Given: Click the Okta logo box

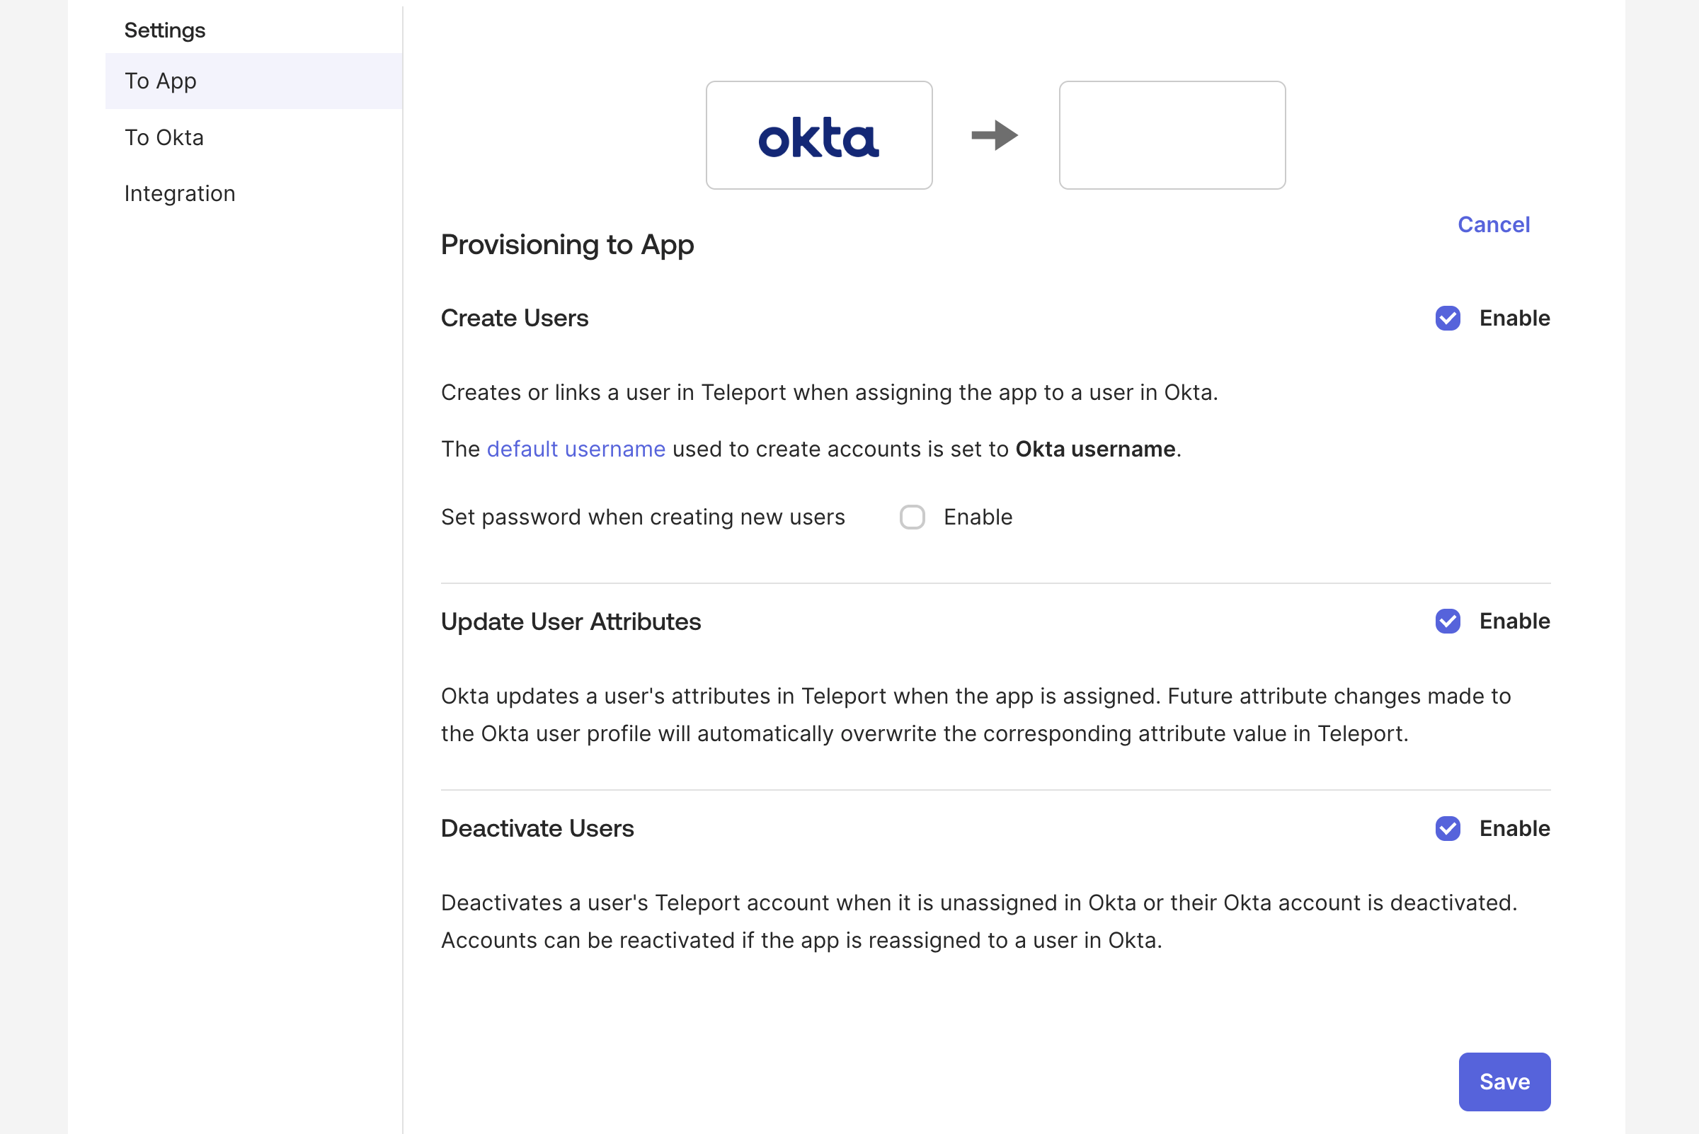Looking at the screenshot, I should [x=819, y=135].
